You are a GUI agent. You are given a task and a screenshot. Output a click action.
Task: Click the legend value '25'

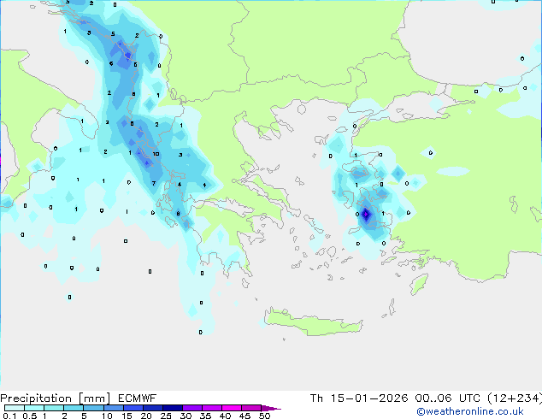coord(166,416)
